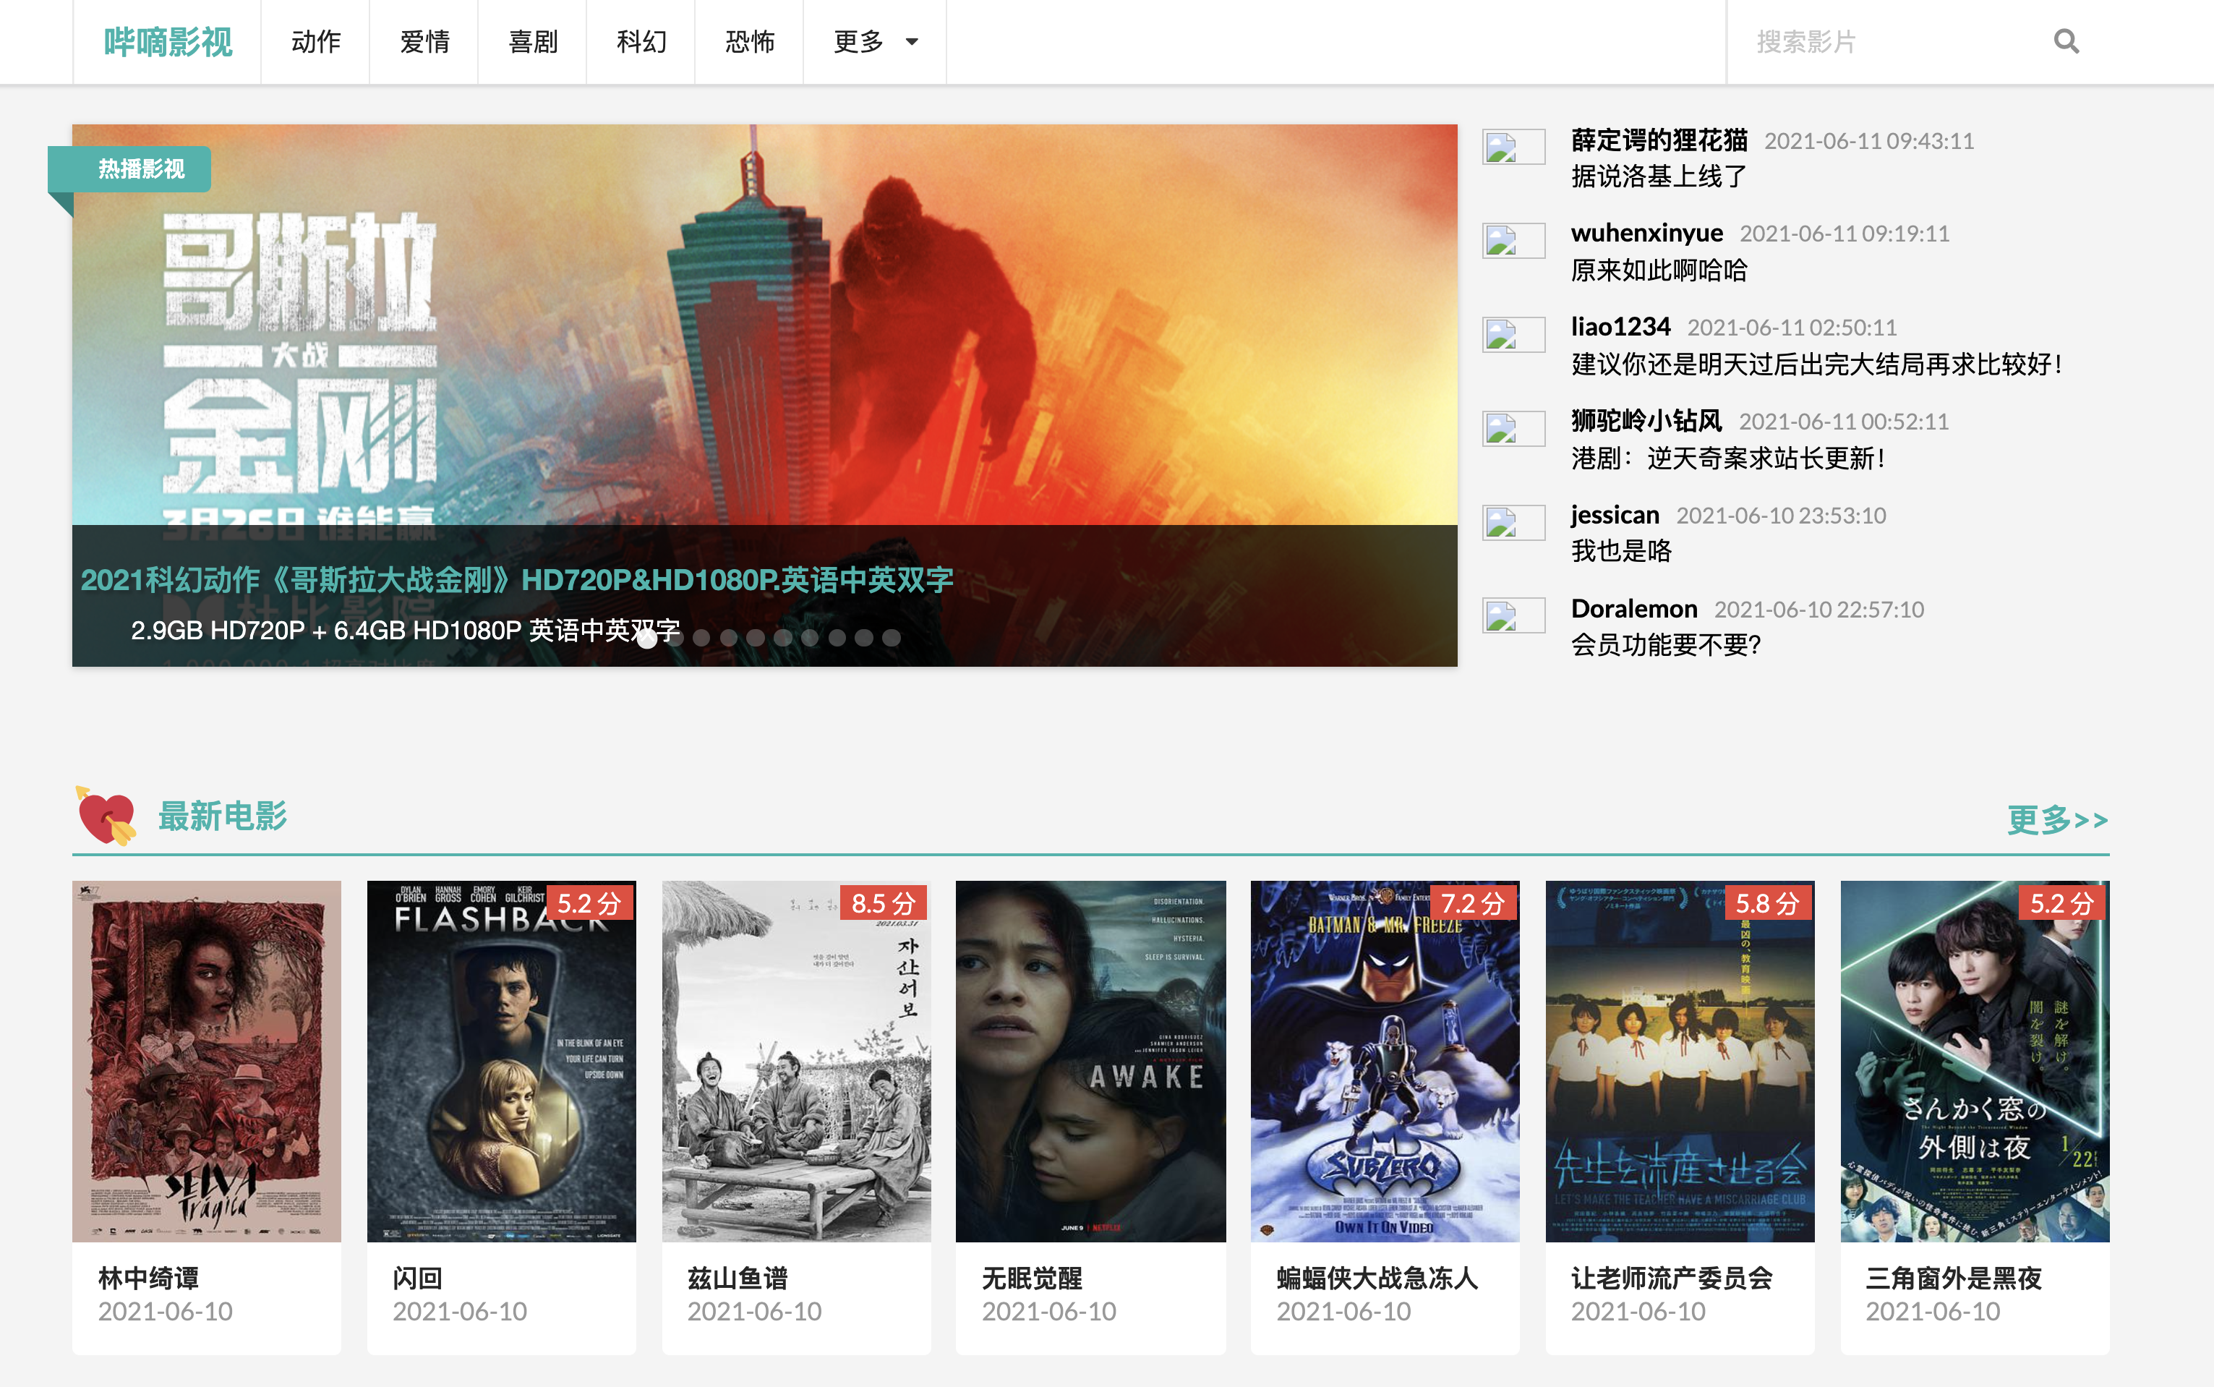
Task: Click wuhenxinyue's avatar image
Action: coord(1513,242)
